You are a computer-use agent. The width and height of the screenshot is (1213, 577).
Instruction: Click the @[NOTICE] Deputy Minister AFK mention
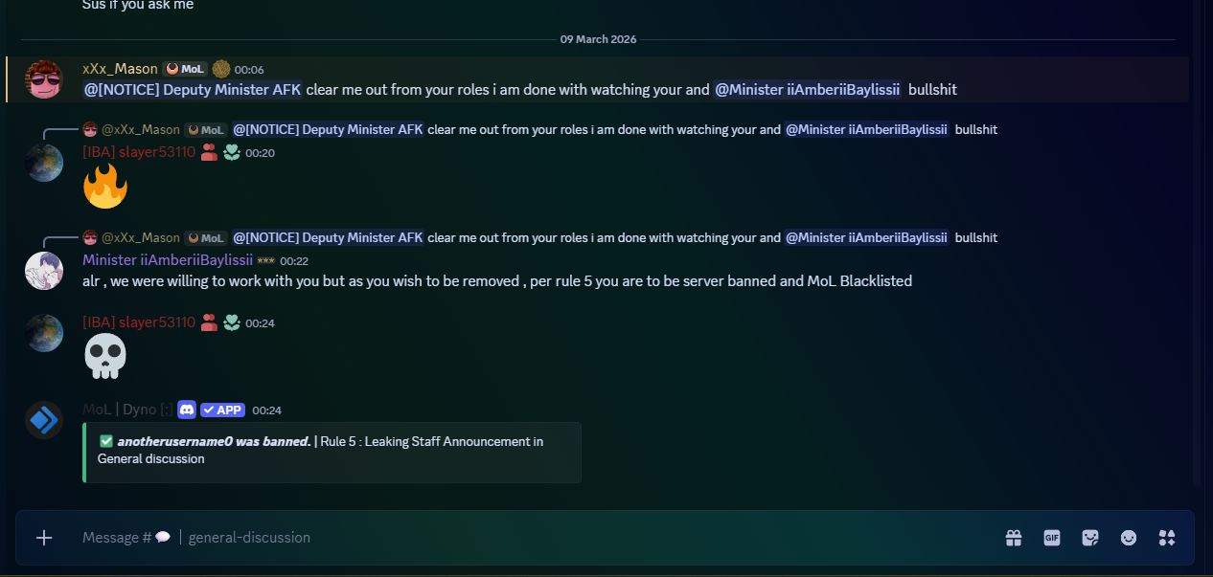193,90
